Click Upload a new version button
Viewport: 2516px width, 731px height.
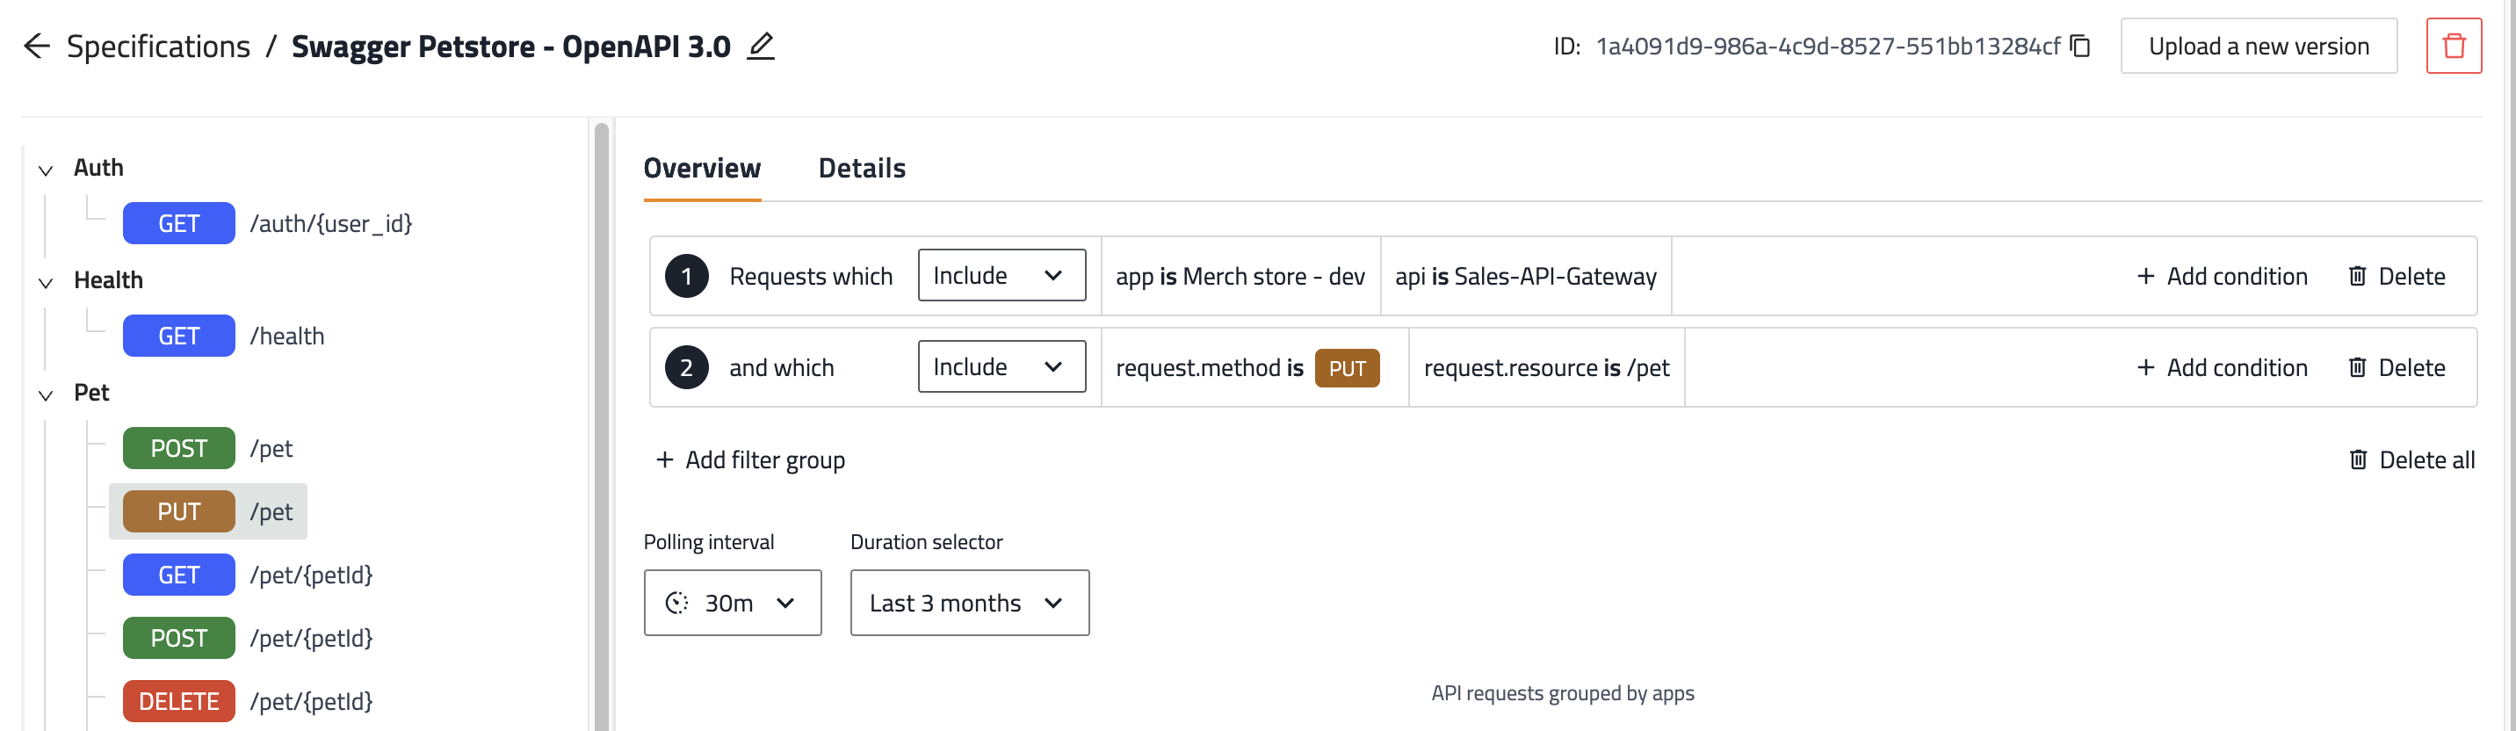coord(2257,46)
